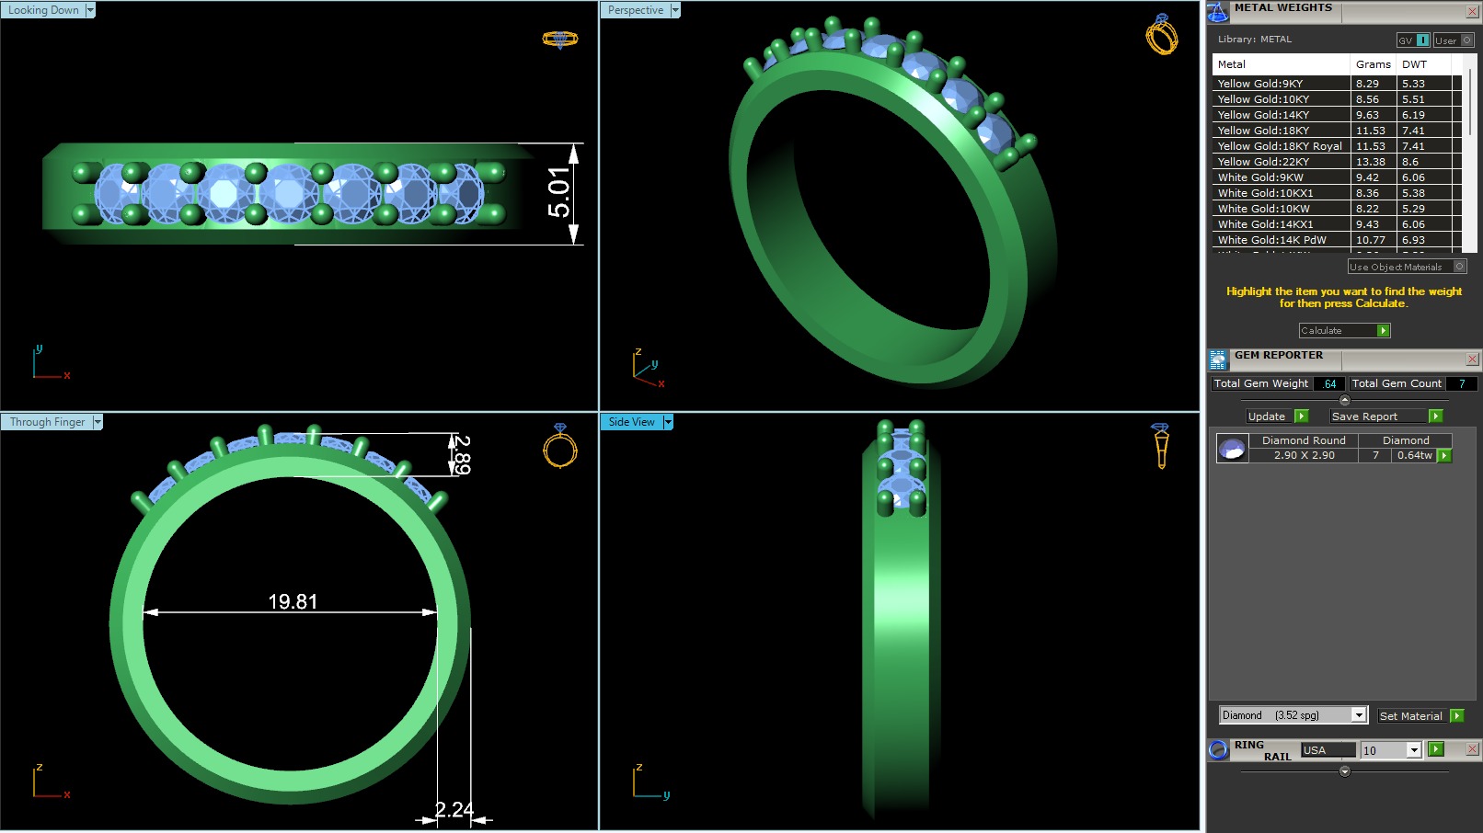1483x833 pixels.
Task: Close the Gem Reporter panel
Action: pyautogui.click(x=1472, y=359)
